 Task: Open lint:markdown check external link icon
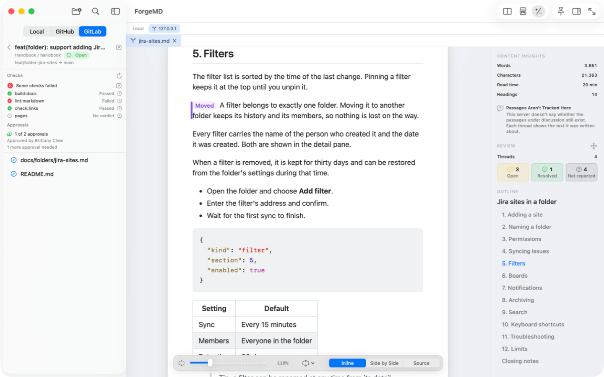[120, 101]
